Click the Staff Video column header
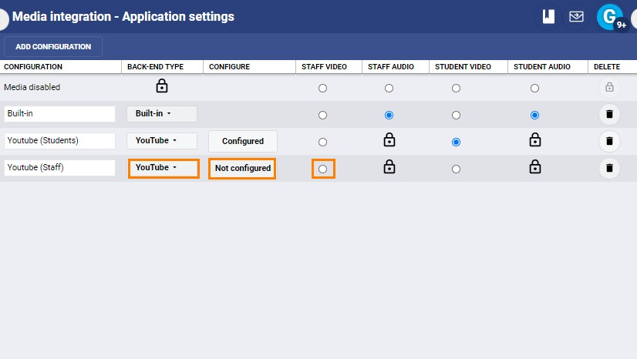 pyautogui.click(x=324, y=66)
